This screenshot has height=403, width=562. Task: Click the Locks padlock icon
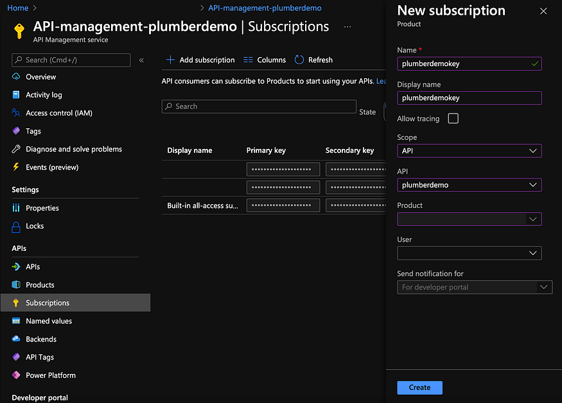(x=16, y=227)
